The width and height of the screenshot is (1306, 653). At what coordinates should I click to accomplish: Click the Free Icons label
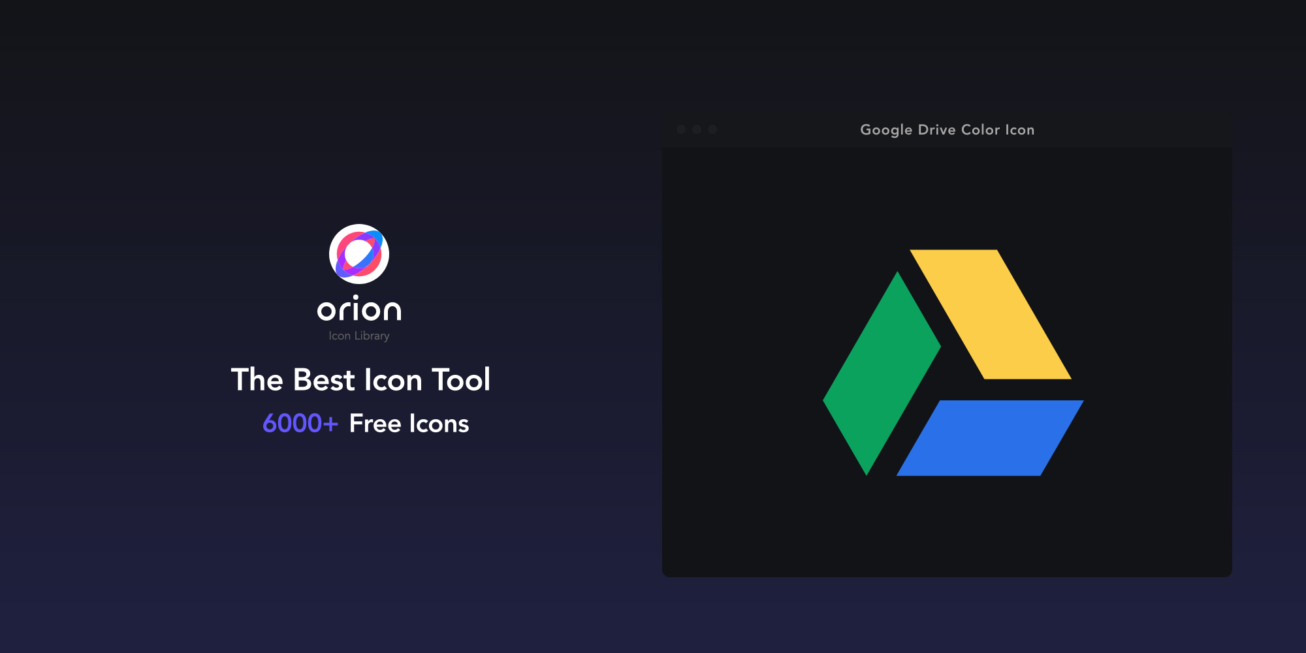[409, 423]
